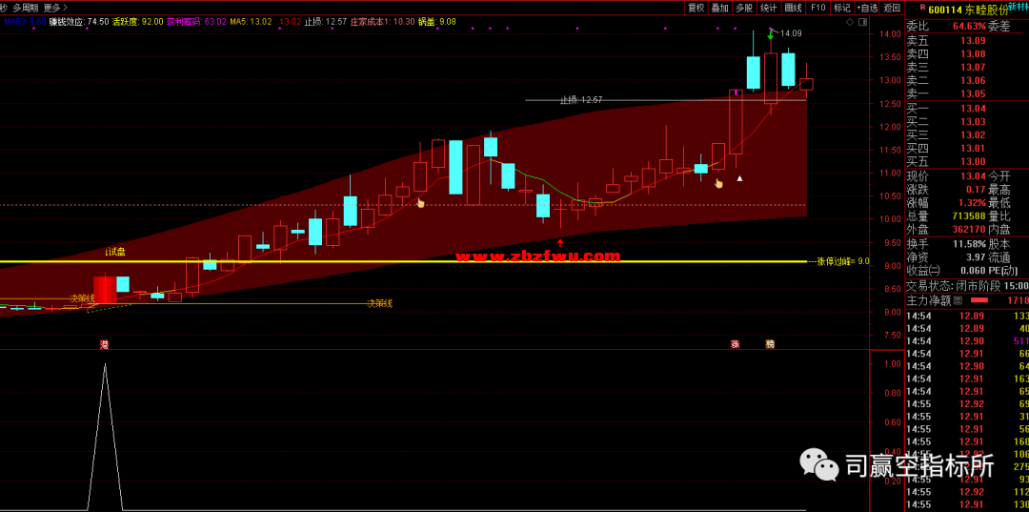Click the 返回 back button
The width and height of the screenshot is (1029, 512).
coord(891,8)
